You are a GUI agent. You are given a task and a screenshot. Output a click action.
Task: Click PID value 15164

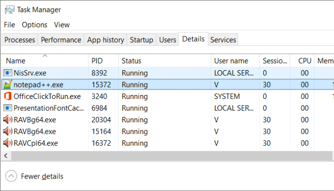pos(101,131)
